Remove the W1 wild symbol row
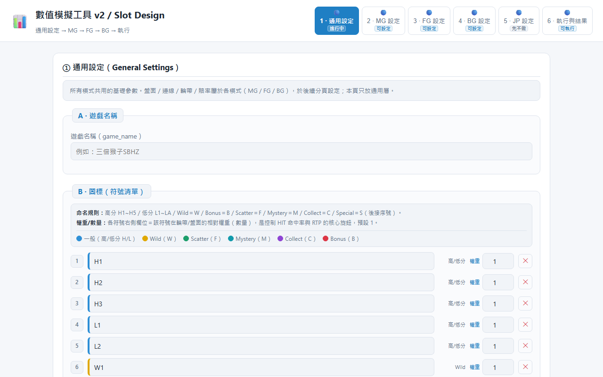 click(525, 367)
